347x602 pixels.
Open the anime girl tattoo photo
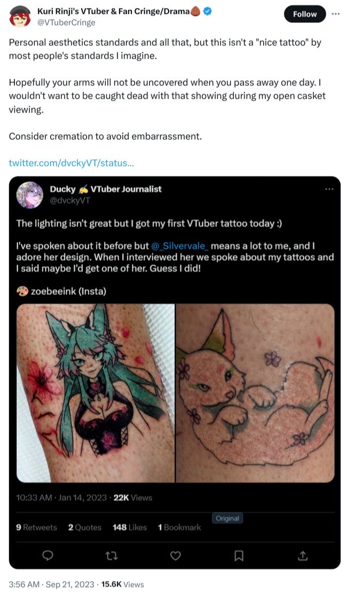[95, 393]
